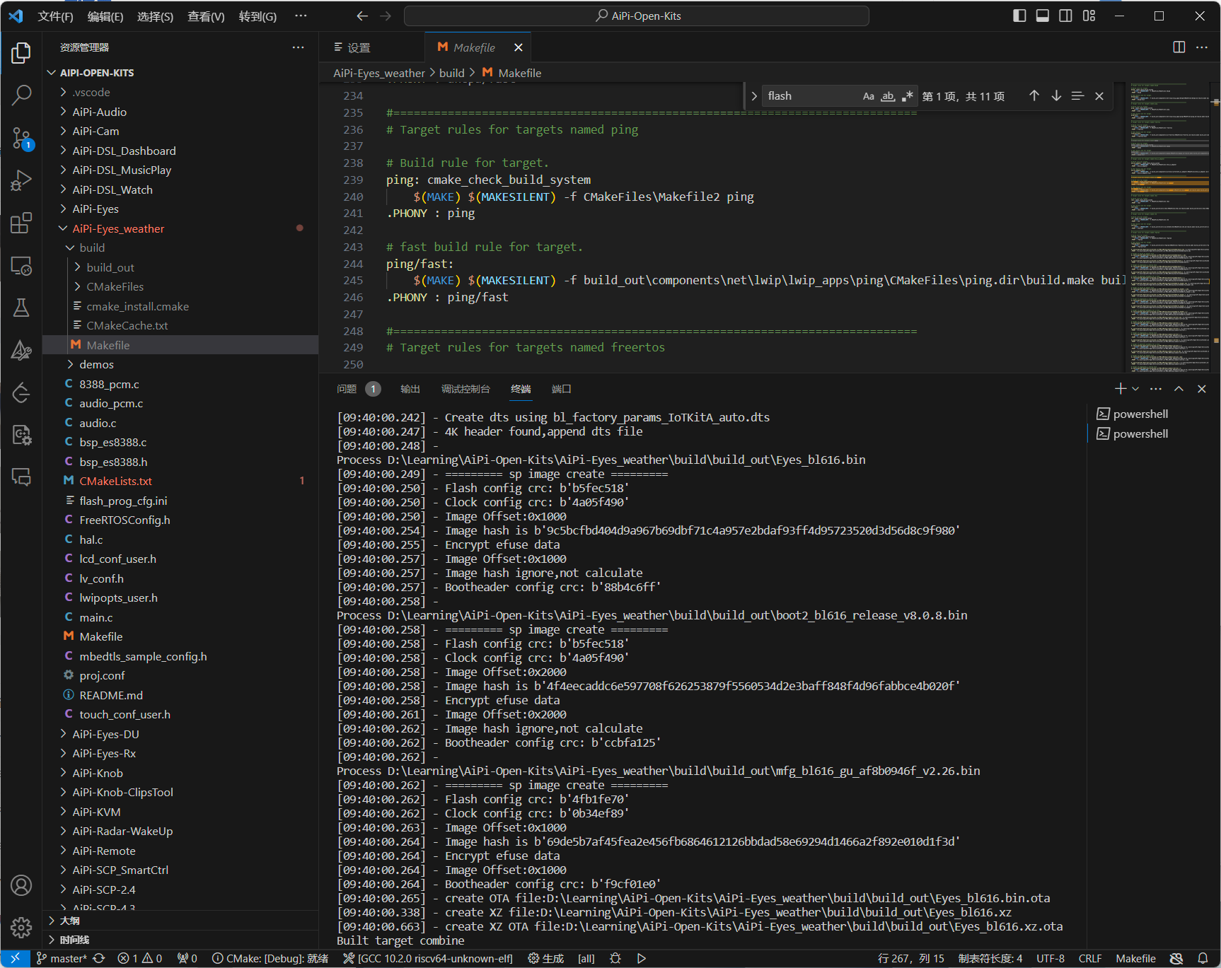The width and height of the screenshot is (1221, 968).
Task: Open the 编辑(E) menu
Action: click(x=105, y=16)
